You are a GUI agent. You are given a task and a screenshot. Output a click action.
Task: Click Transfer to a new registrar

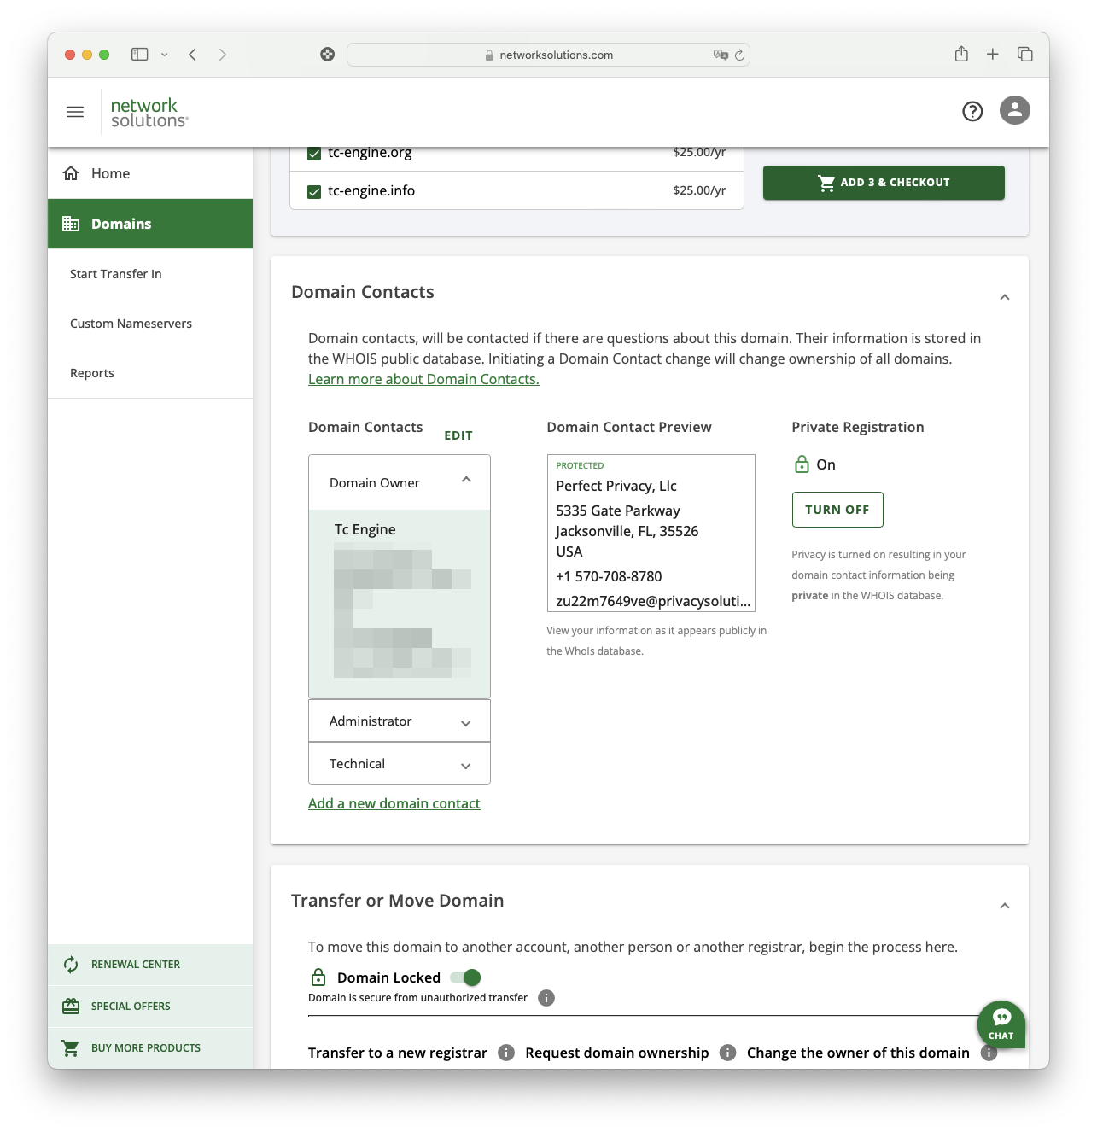click(x=398, y=1053)
